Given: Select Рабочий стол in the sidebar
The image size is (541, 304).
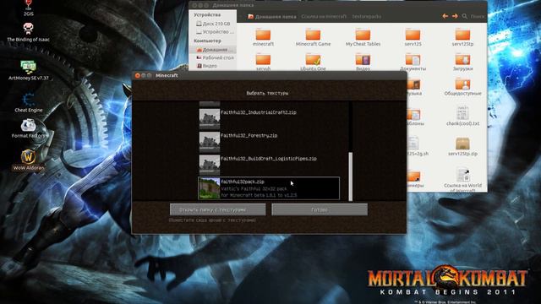Looking at the screenshot, I should point(215,57).
